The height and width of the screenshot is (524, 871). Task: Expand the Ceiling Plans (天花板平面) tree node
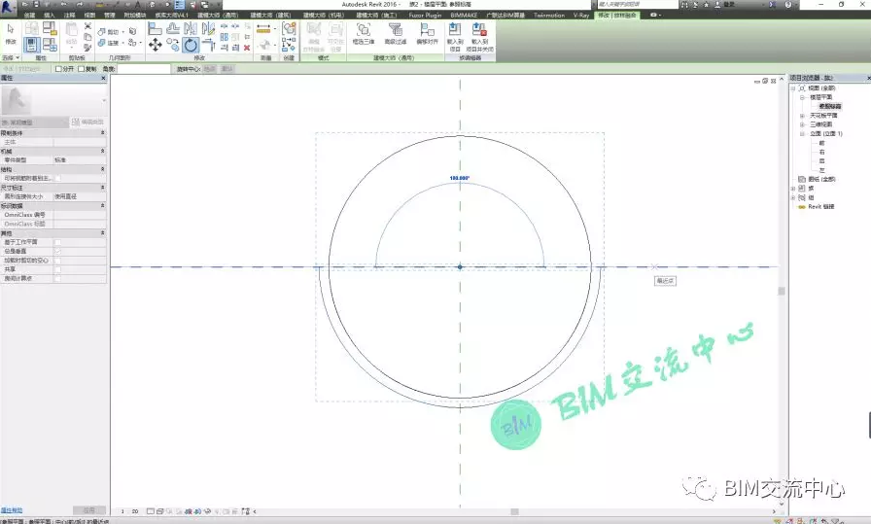802,115
